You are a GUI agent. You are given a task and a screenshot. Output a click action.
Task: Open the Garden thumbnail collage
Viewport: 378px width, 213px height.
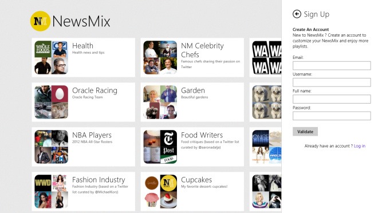tap(160, 102)
